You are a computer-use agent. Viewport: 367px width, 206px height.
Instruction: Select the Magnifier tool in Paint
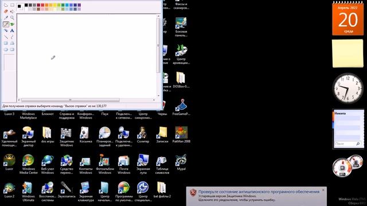12,18
